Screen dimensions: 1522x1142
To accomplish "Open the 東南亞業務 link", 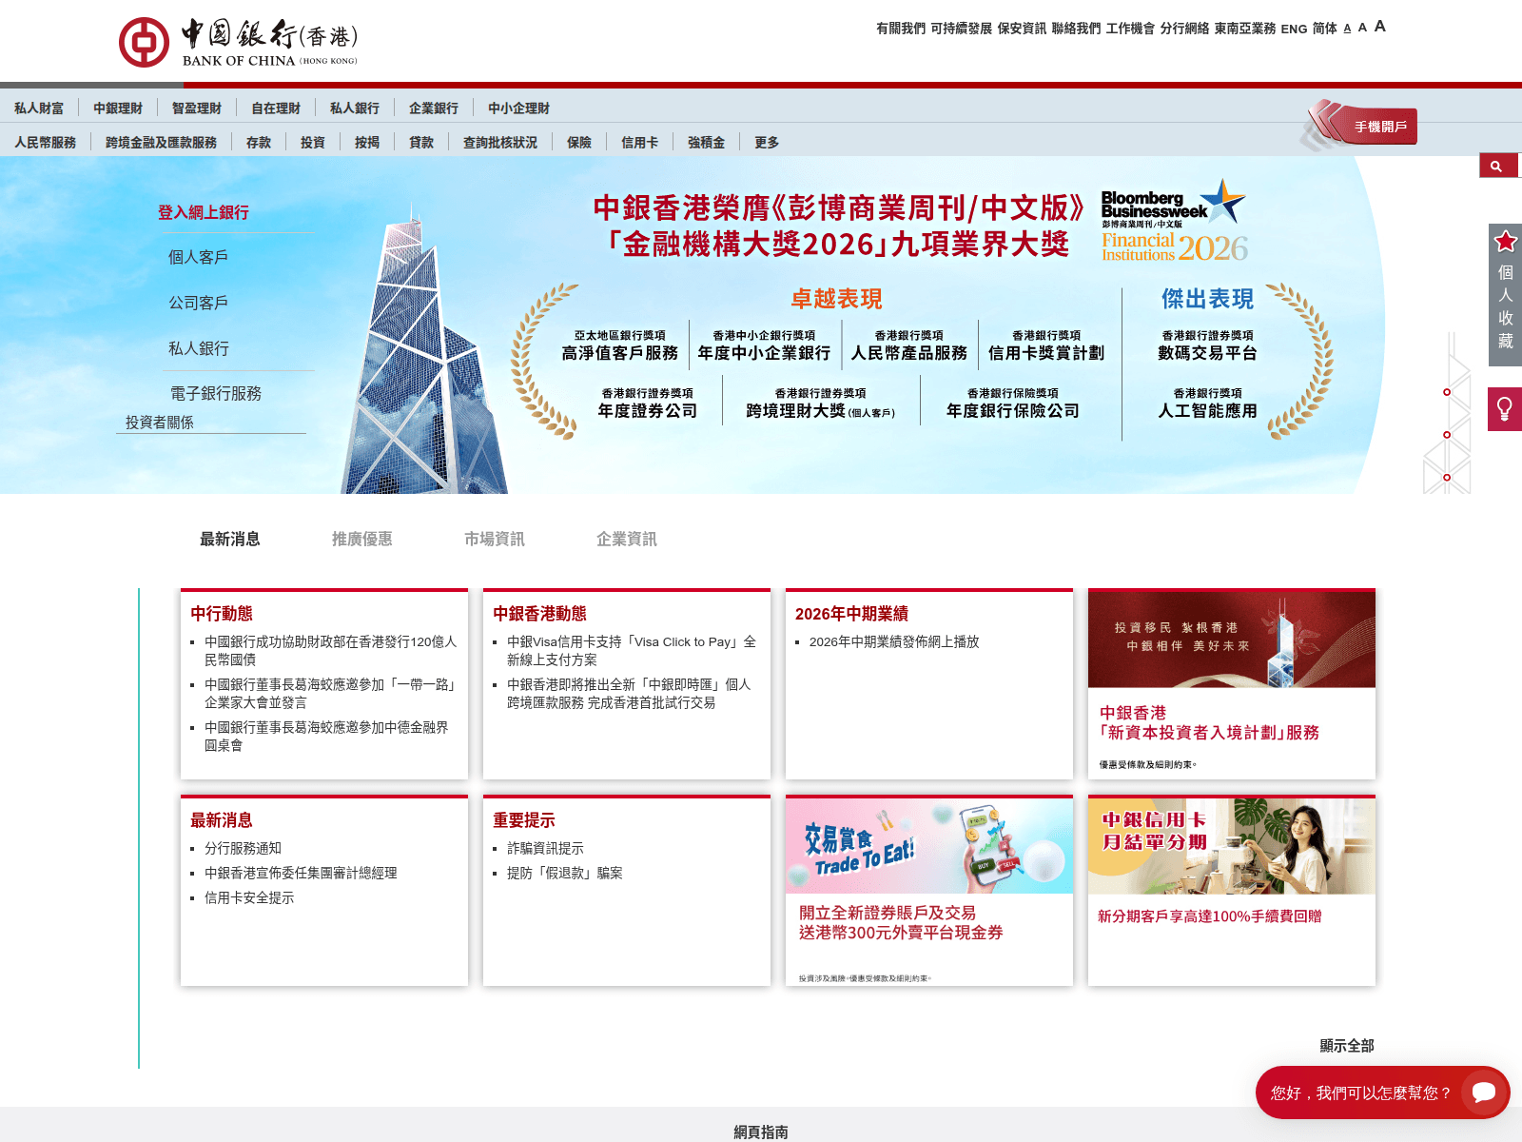I will point(1244,29).
